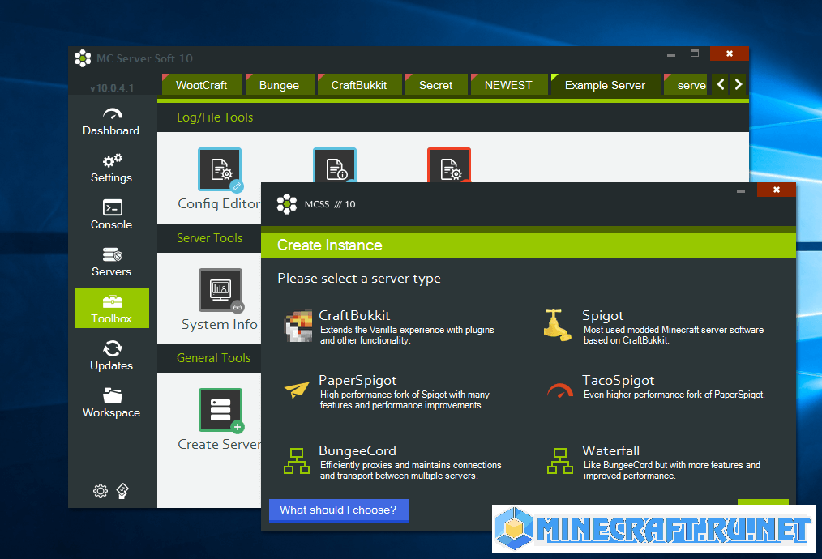The image size is (822, 559).
Task: Choose the Waterfall network option
Action: [x=653, y=462]
